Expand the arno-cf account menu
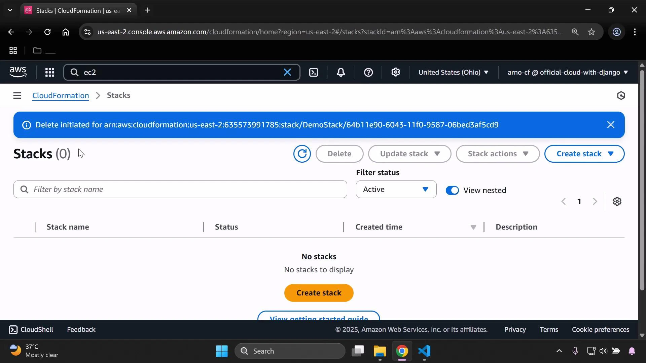 pos(567,72)
